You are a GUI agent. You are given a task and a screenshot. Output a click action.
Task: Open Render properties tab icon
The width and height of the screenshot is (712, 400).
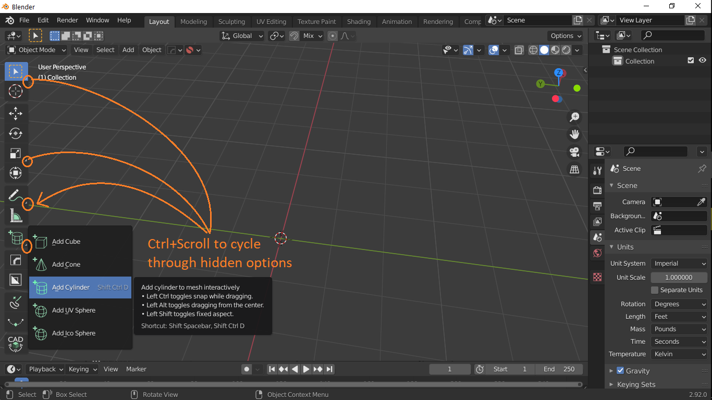(597, 190)
